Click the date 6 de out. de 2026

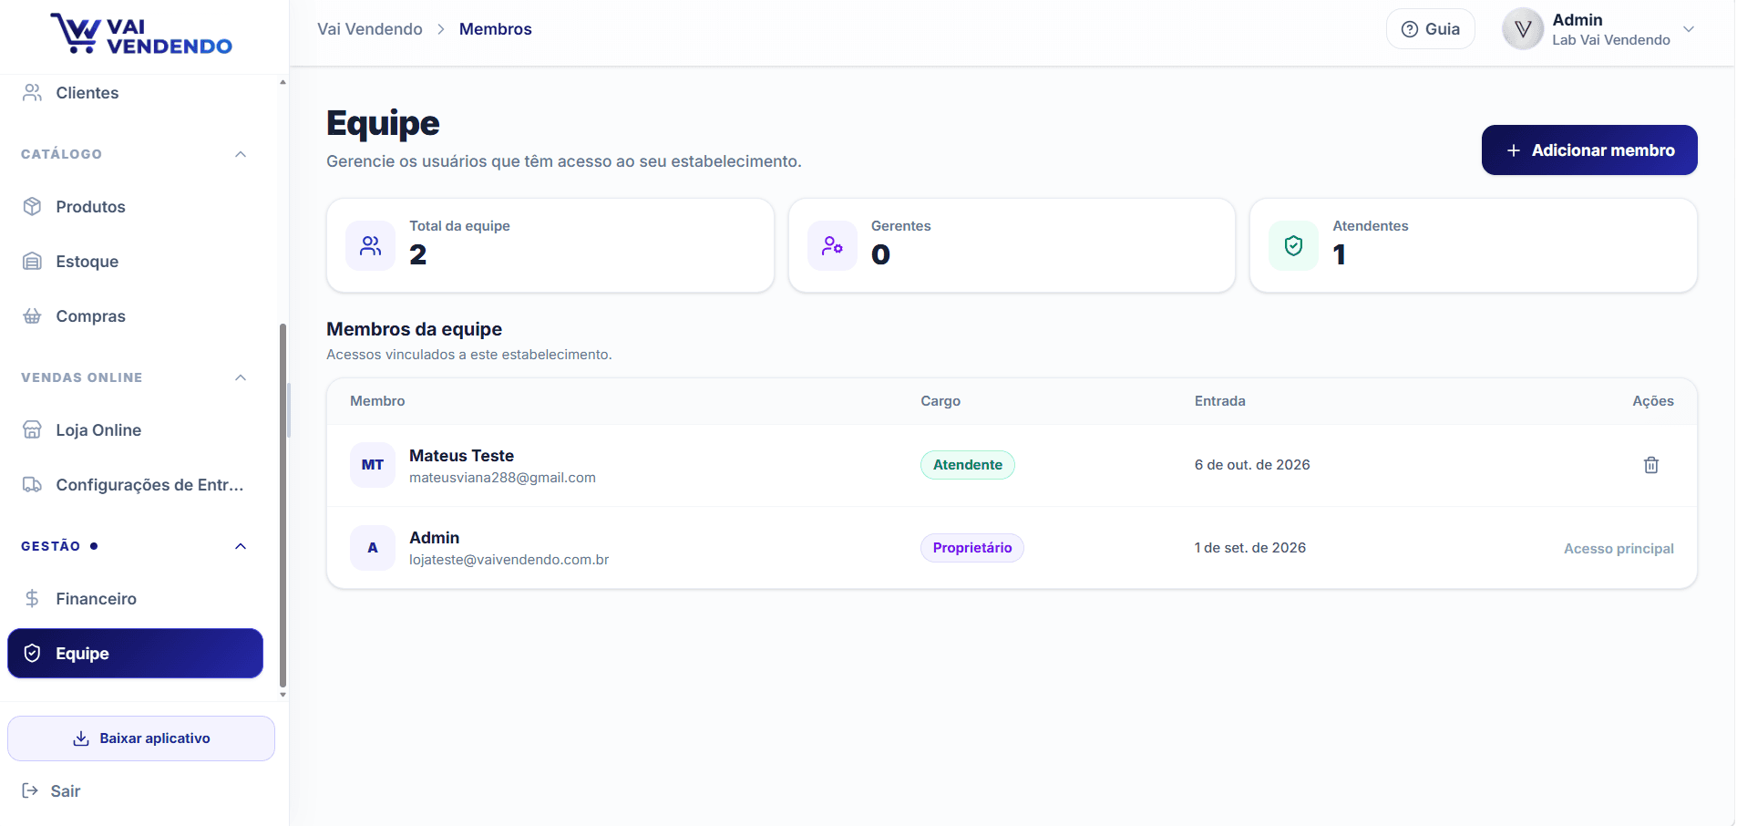(x=1252, y=465)
